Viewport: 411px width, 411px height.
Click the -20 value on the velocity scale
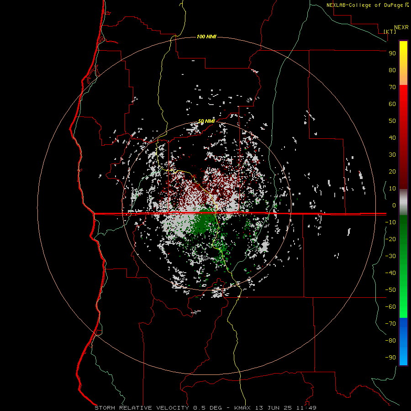click(390, 239)
